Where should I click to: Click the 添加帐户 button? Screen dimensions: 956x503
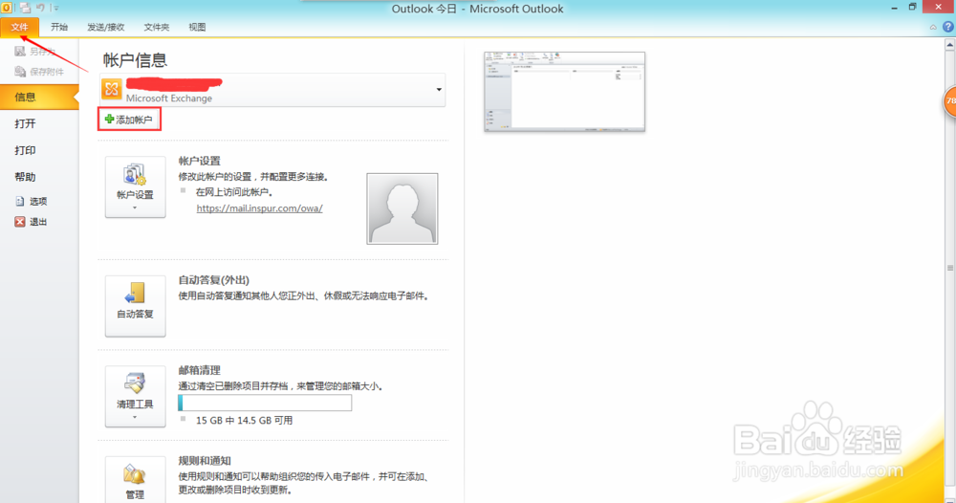click(x=129, y=120)
